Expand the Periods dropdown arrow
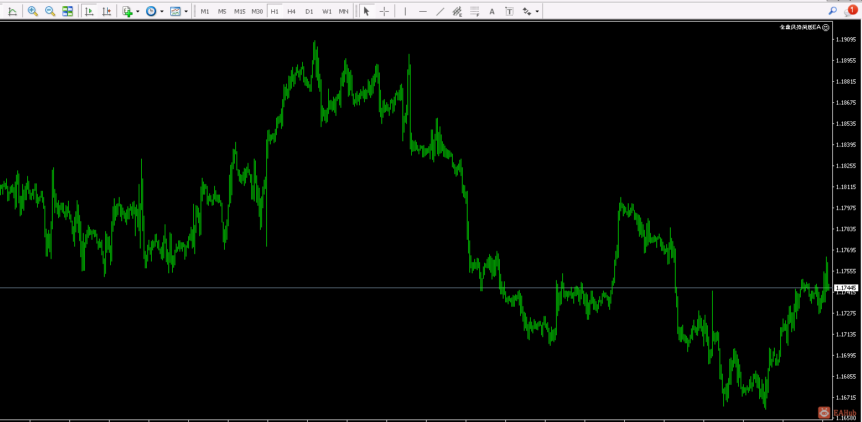 tap(162, 11)
